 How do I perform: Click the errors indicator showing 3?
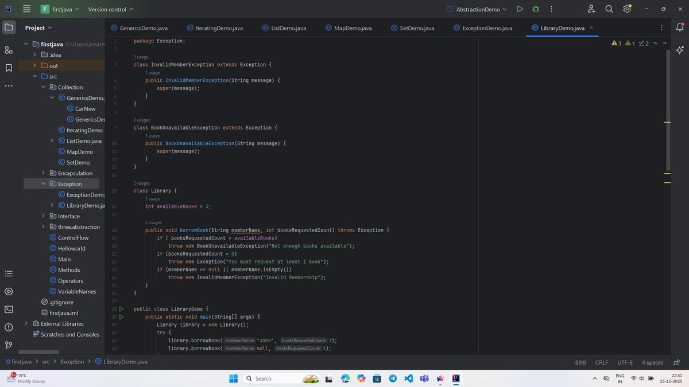(x=617, y=44)
